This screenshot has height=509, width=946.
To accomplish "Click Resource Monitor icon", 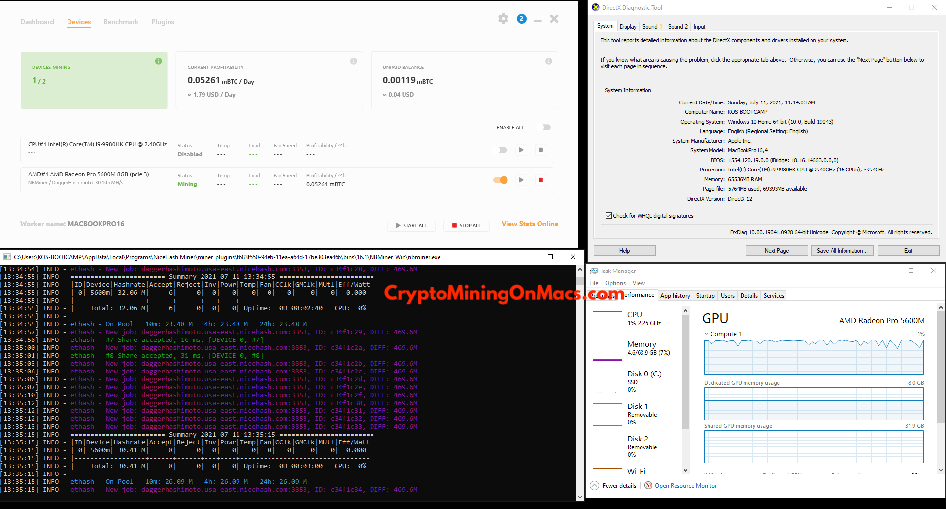I will [x=648, y=485].
